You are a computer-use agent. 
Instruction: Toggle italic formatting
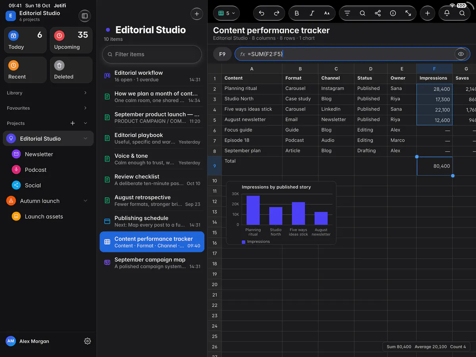tap(312, 13)
